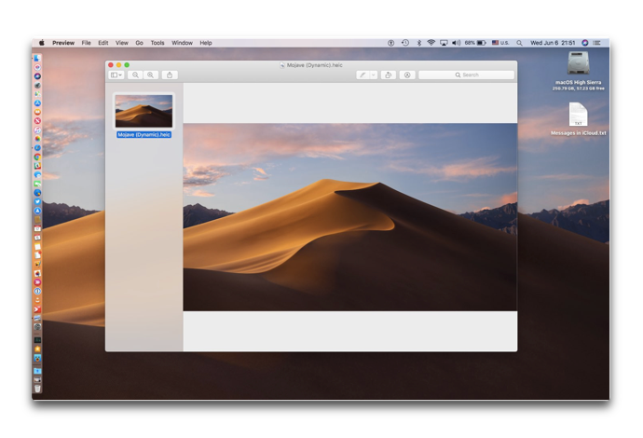Open Photos in the Dock

tap(37, 139)
